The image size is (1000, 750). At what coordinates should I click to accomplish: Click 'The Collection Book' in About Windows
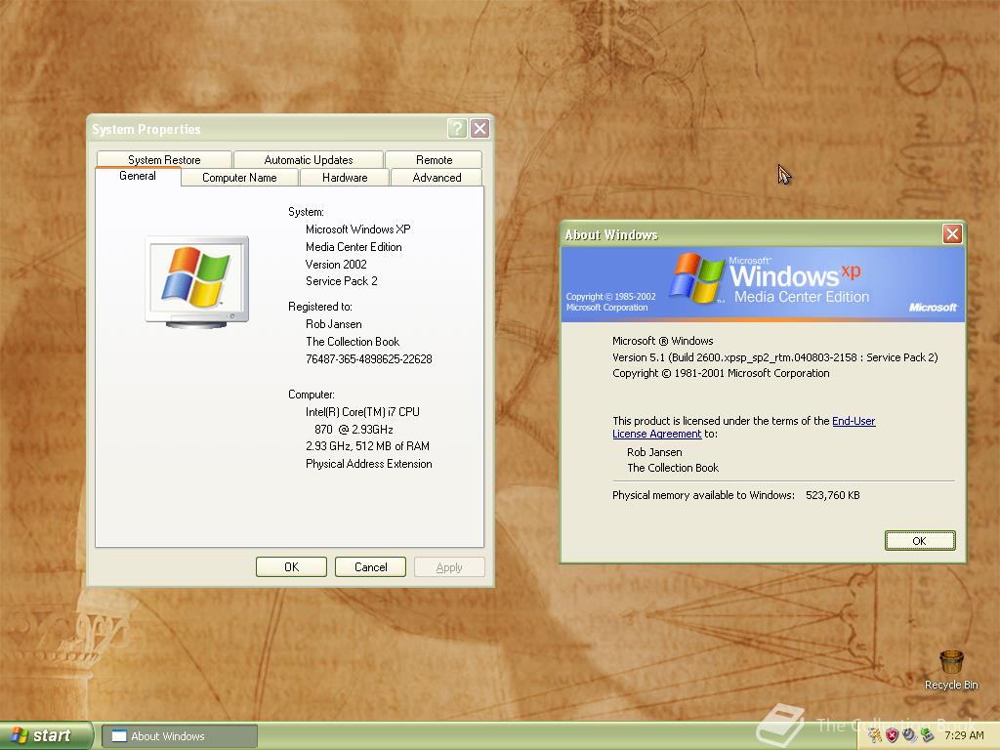[x=673, y=468]
